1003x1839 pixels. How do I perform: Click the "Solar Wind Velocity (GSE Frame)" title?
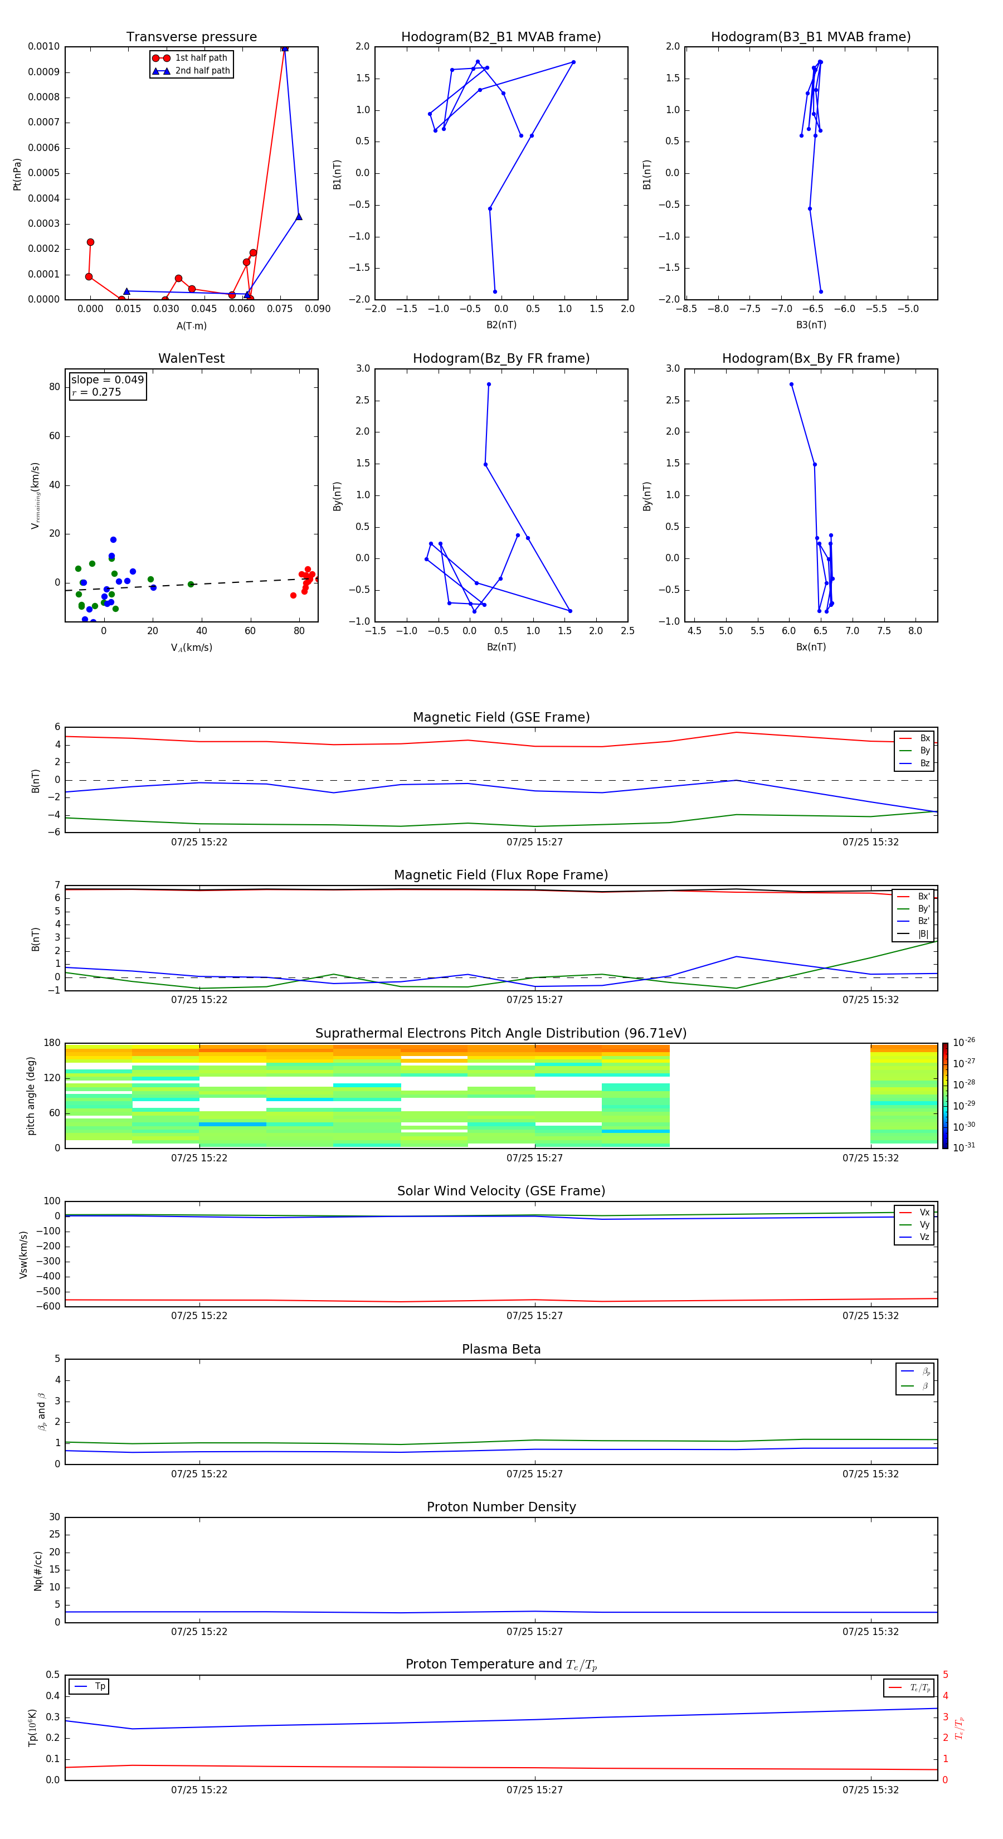click(x=501, y=1191)
